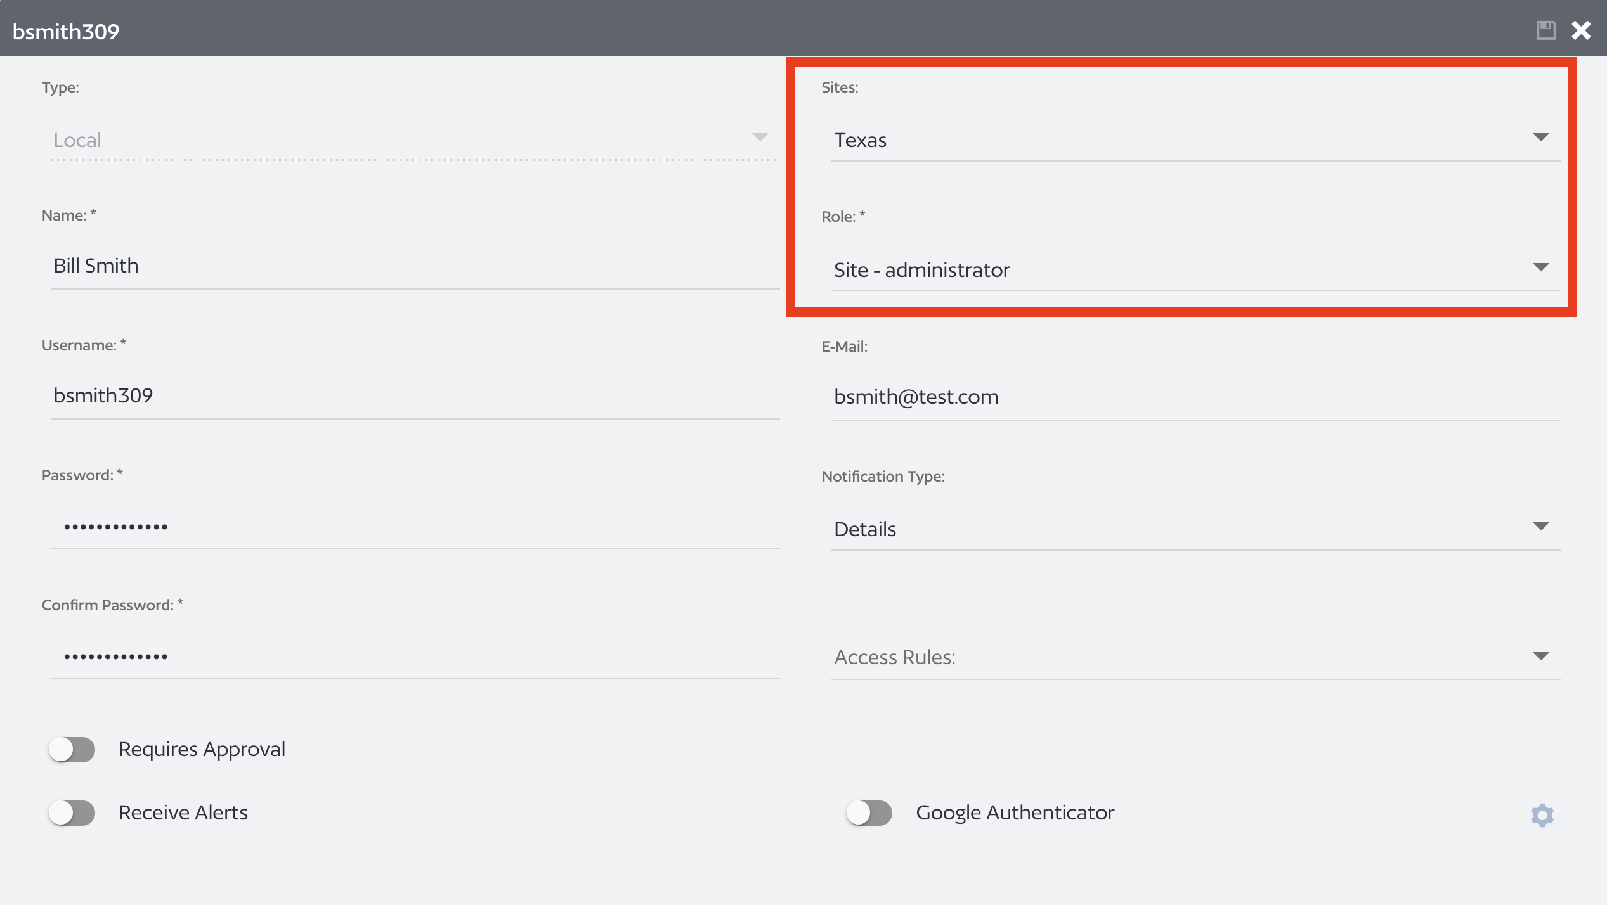Select the Site - administrator role text
The width and height of the screenshot is (1607, 905).
pyautogui.click(x=923, y=269)
